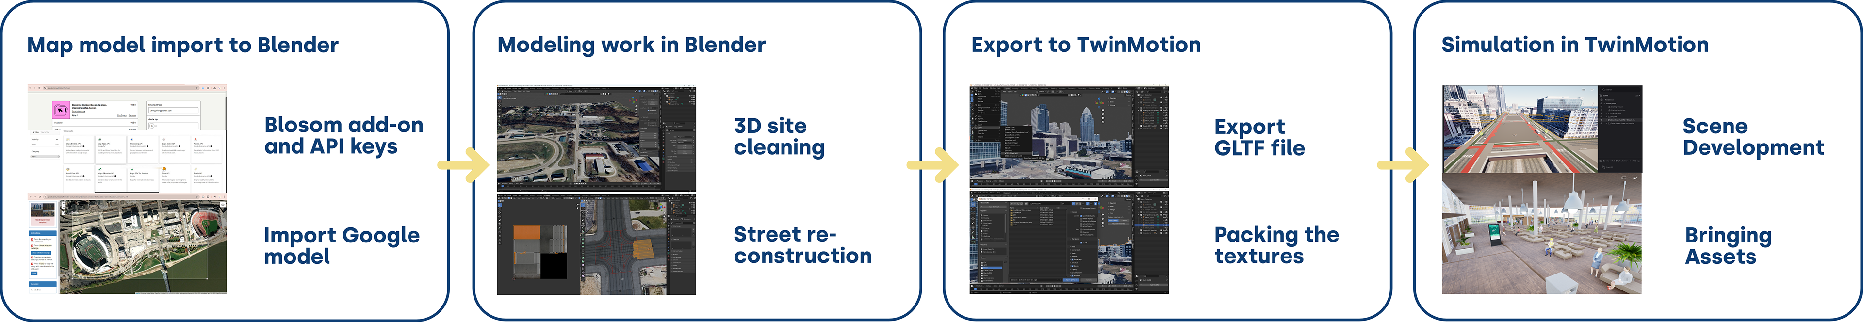Select the 'Simulation in TwinMotion' heading
The width and height of the screenshot is (1863, 322).
1574,45
